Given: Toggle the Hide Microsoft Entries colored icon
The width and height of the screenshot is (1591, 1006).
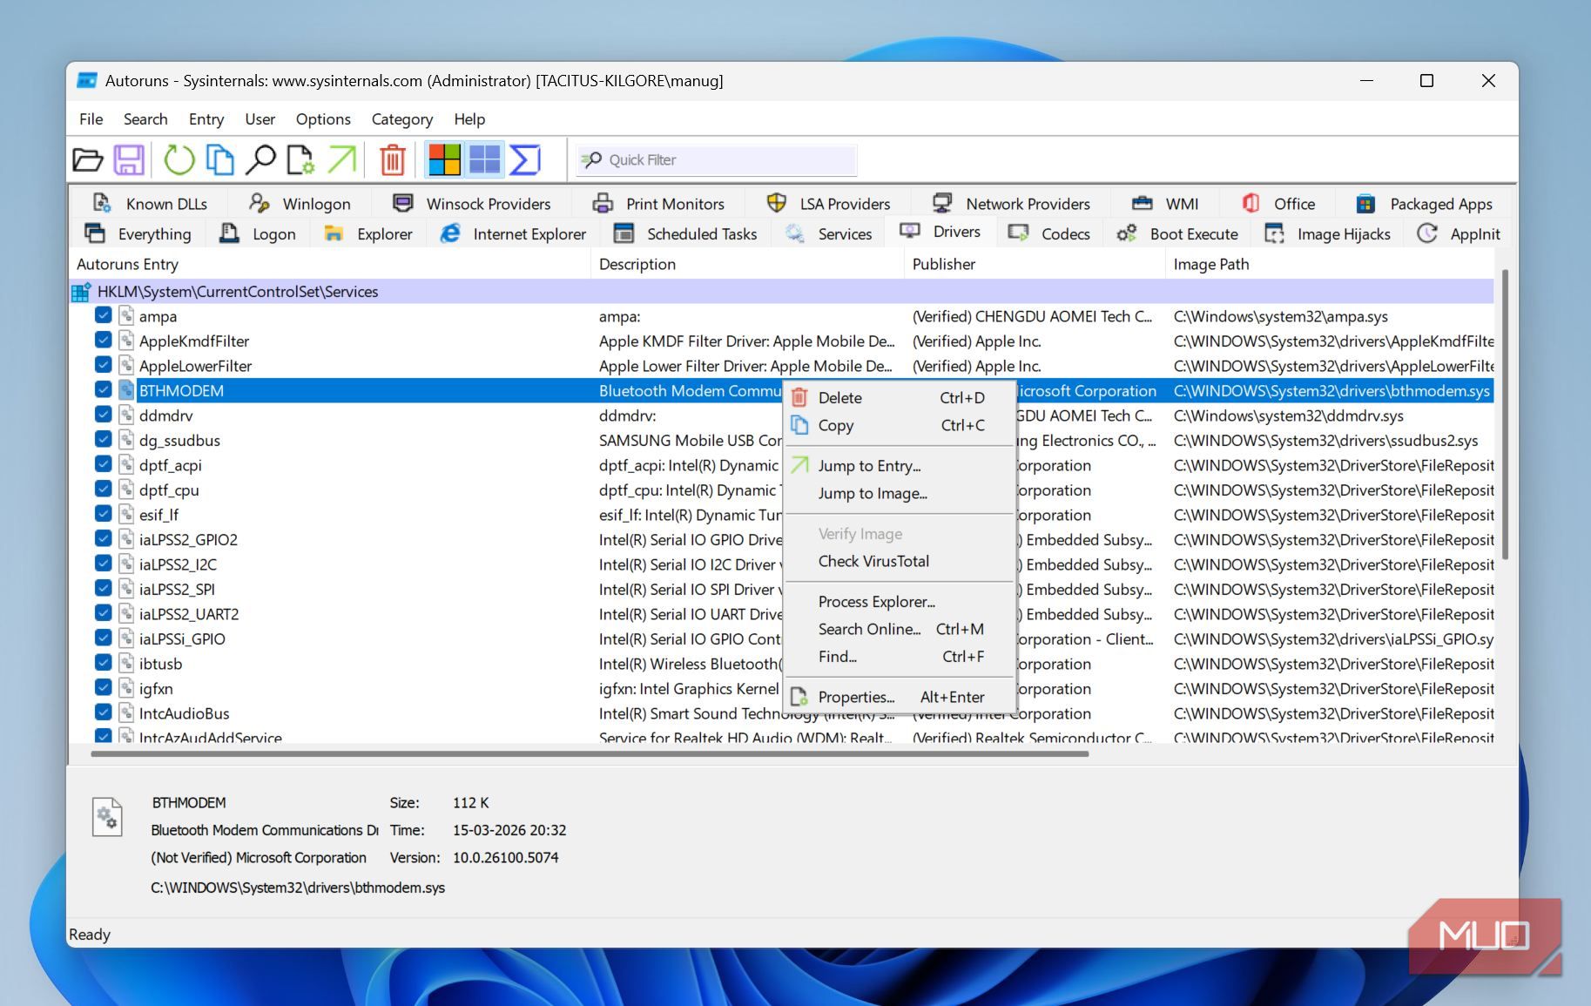Looking at the screenshot, I should pos(444,159).
